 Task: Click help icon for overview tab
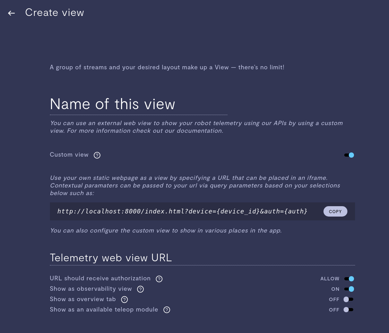coord(124,299)
